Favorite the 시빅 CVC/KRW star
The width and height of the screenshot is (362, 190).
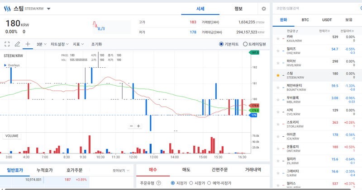point(278,112)
